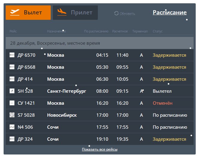Click the airline icon beside ДР 324
This screenshot has width=199, height=156.
pyautogui.click(x=12, y=139)
